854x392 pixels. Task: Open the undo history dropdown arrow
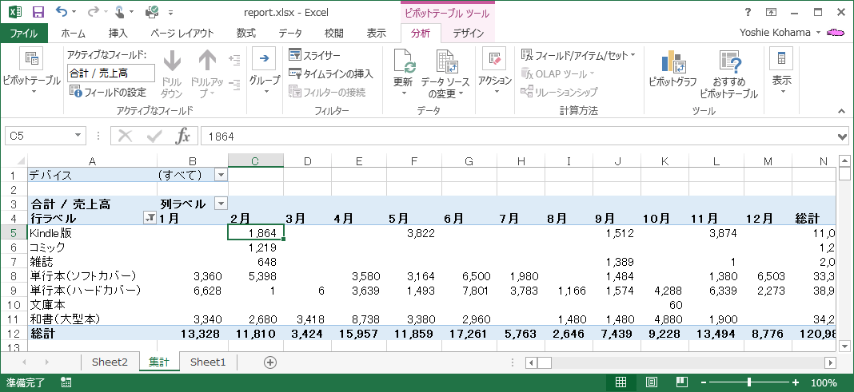[x=74, y=11]
